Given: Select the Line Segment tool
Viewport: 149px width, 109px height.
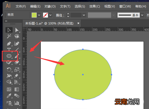Looking at the screenshot, I should tap(17, 49).
